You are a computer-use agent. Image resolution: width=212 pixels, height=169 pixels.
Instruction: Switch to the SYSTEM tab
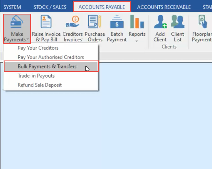pos(12,7)
